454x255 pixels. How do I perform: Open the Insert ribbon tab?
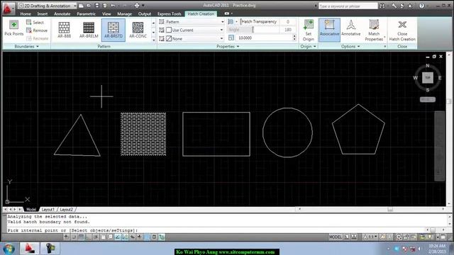[x=43, y=14]
